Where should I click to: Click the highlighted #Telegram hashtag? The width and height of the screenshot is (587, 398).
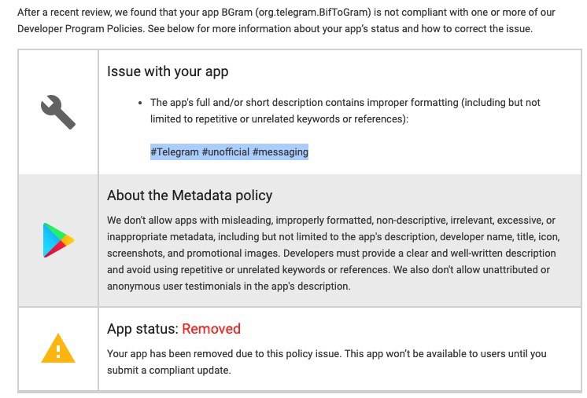click(175, 152)
